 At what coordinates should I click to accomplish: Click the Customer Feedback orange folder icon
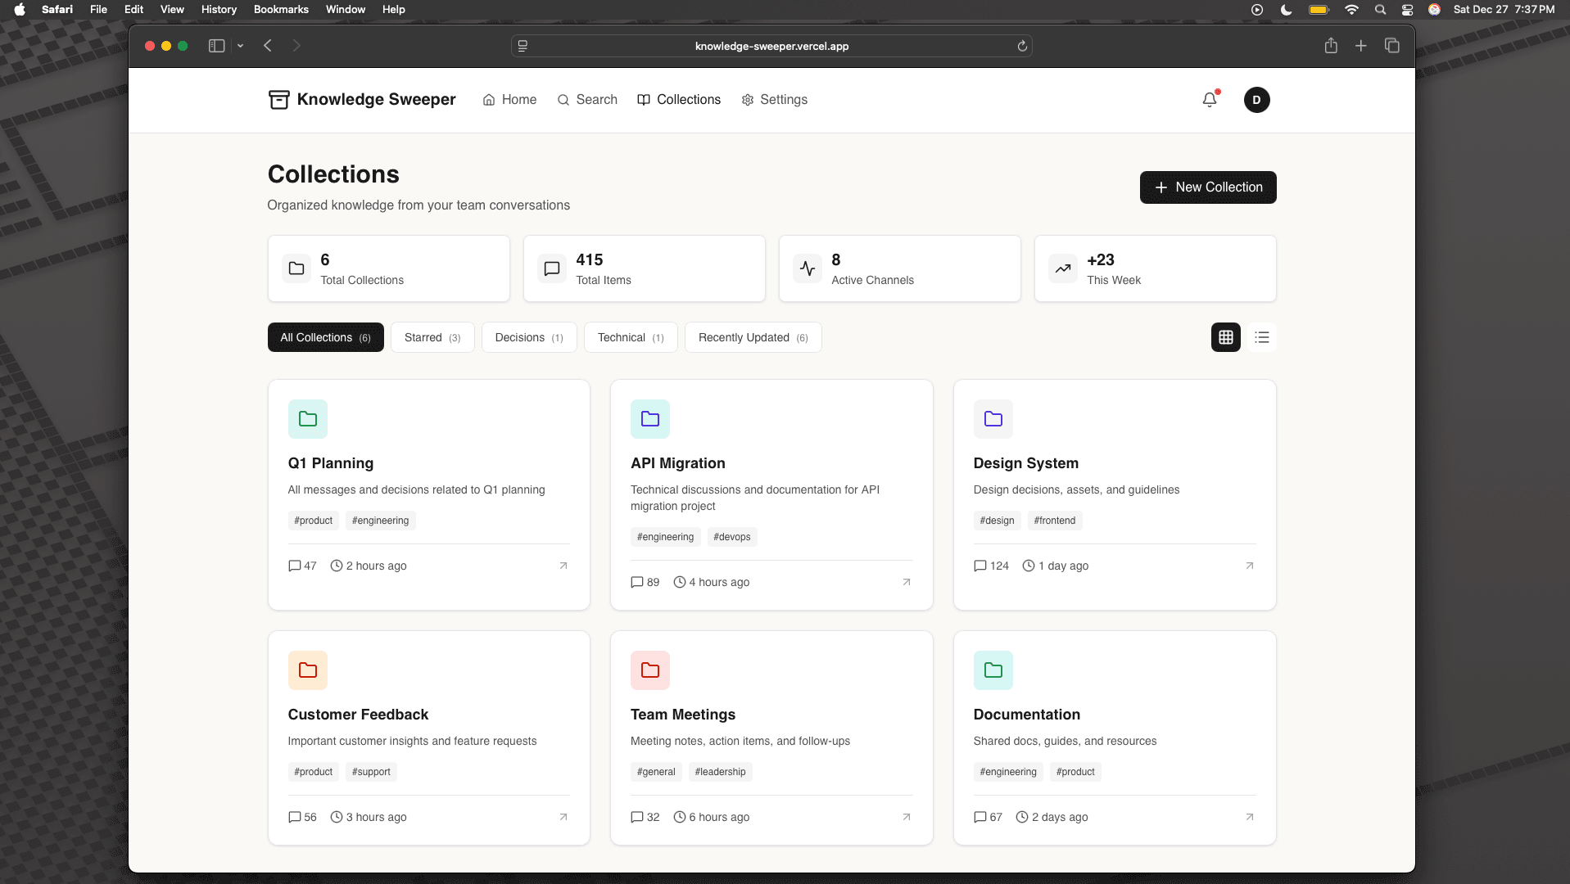308,670
